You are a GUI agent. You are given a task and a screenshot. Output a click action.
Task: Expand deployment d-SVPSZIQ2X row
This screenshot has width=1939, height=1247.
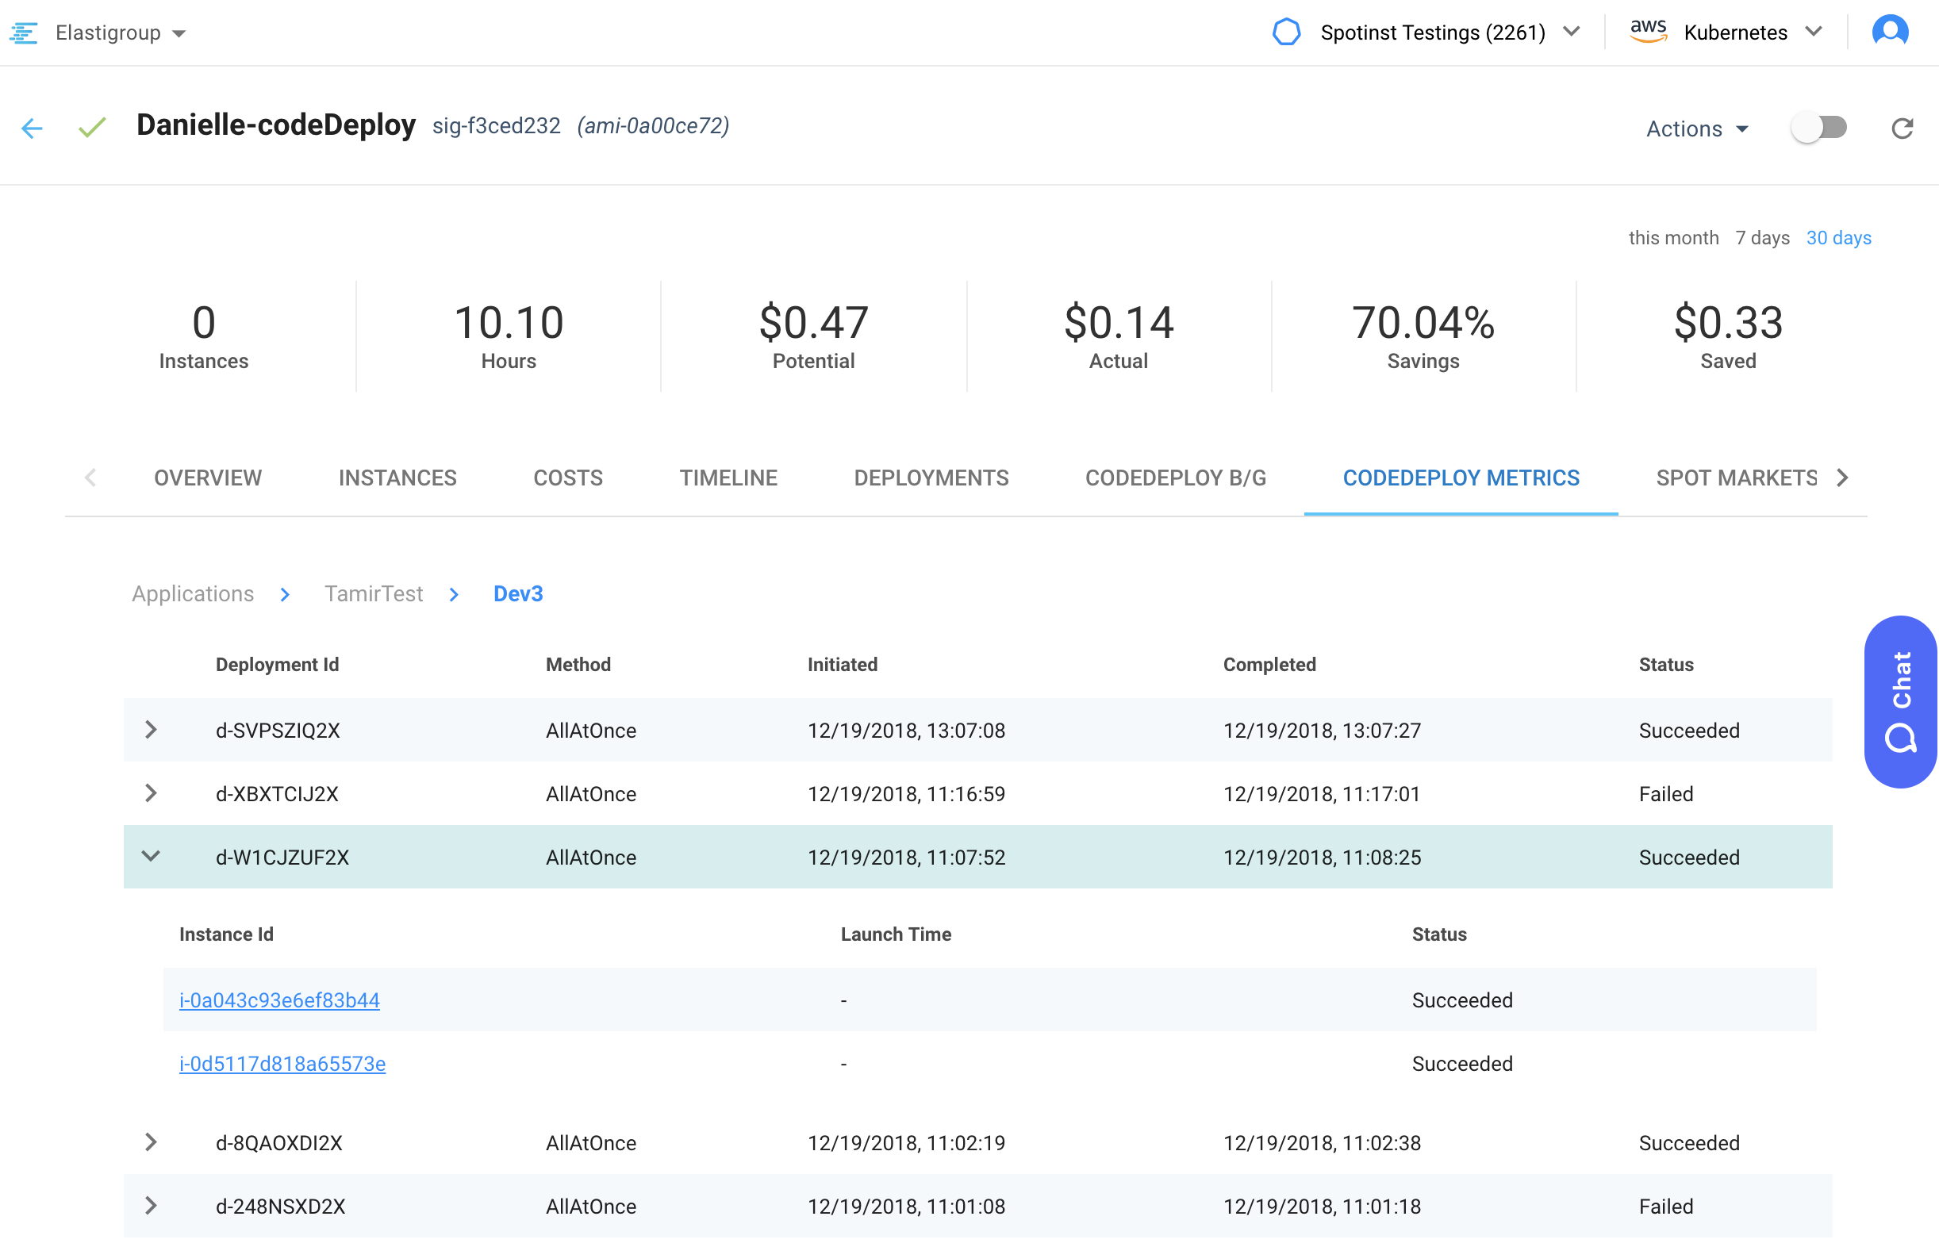click(x=151, y=730)
